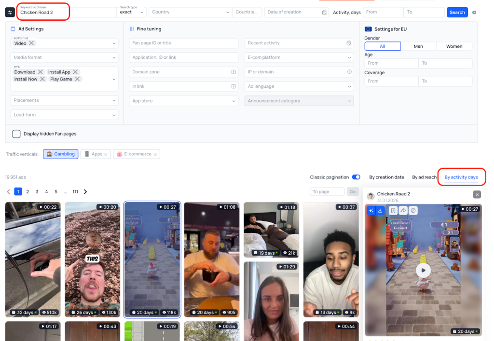The image size is (494, 341).
Task: Sort results By creation date
Action: [386, 177]
